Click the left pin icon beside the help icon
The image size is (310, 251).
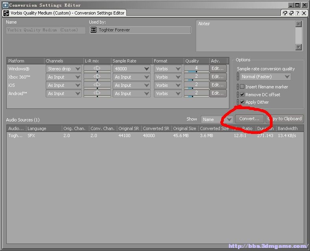(x=285, y=13)
